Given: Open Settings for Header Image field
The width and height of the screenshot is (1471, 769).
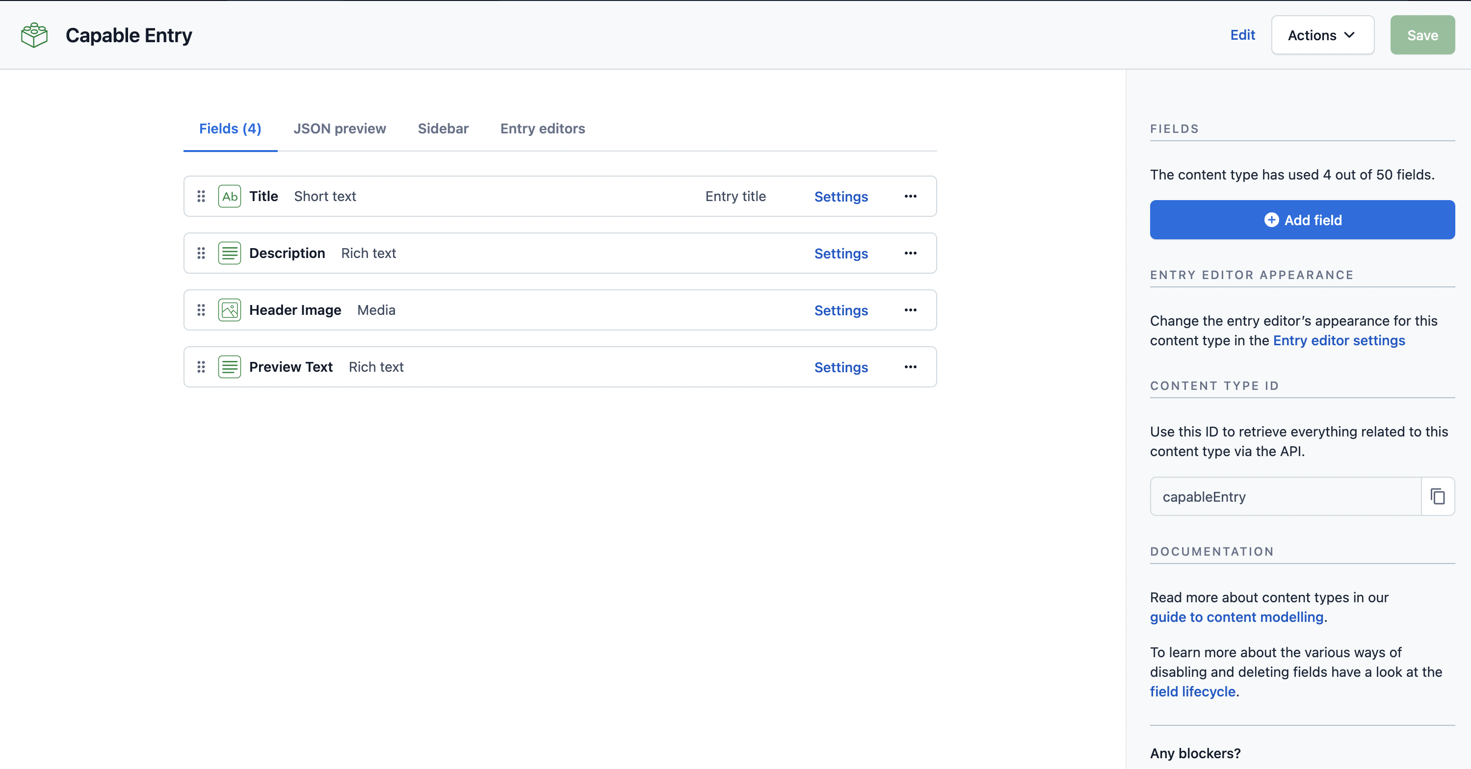Looking at the screenshot, I should (x=841, y=310).
